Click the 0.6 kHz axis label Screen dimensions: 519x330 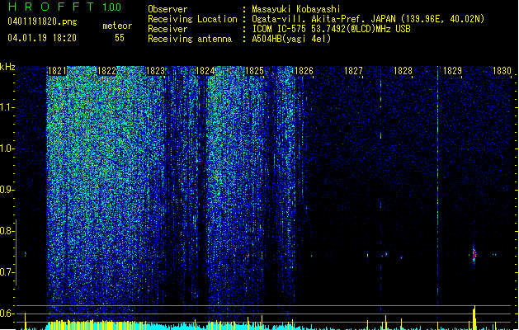click(7, 313)
